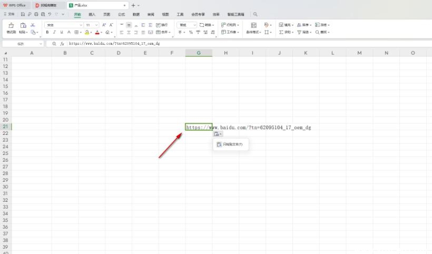Open the font name dropdown

pos(81,25)
